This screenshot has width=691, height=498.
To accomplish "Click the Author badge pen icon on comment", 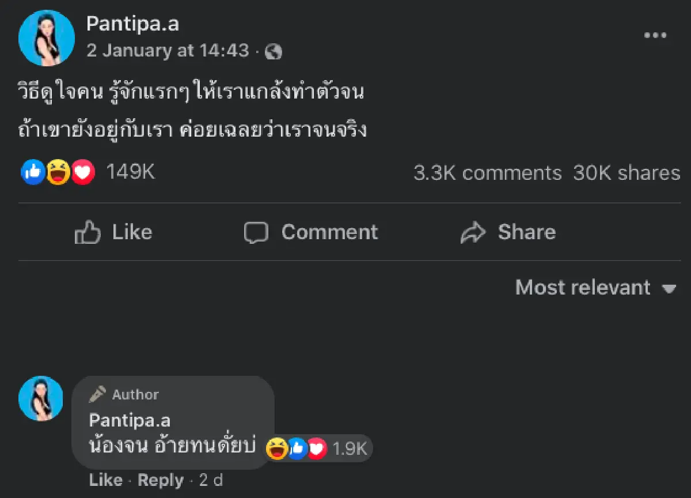I will pos(98,394).
